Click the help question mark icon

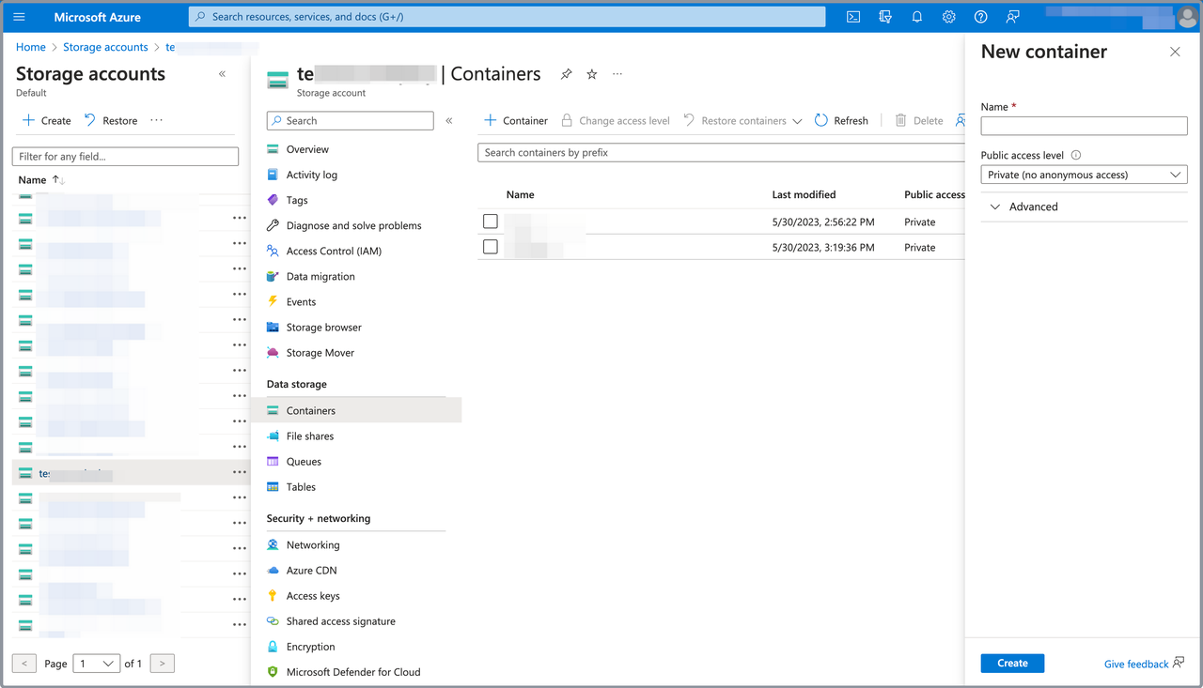981,17
